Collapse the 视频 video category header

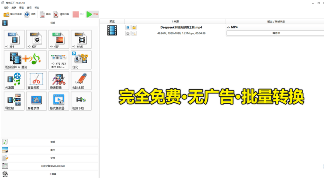click(x=50, y=23)
